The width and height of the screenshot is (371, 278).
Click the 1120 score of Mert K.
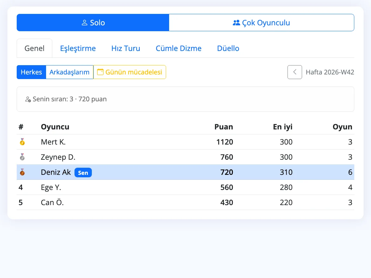(225, 142)
